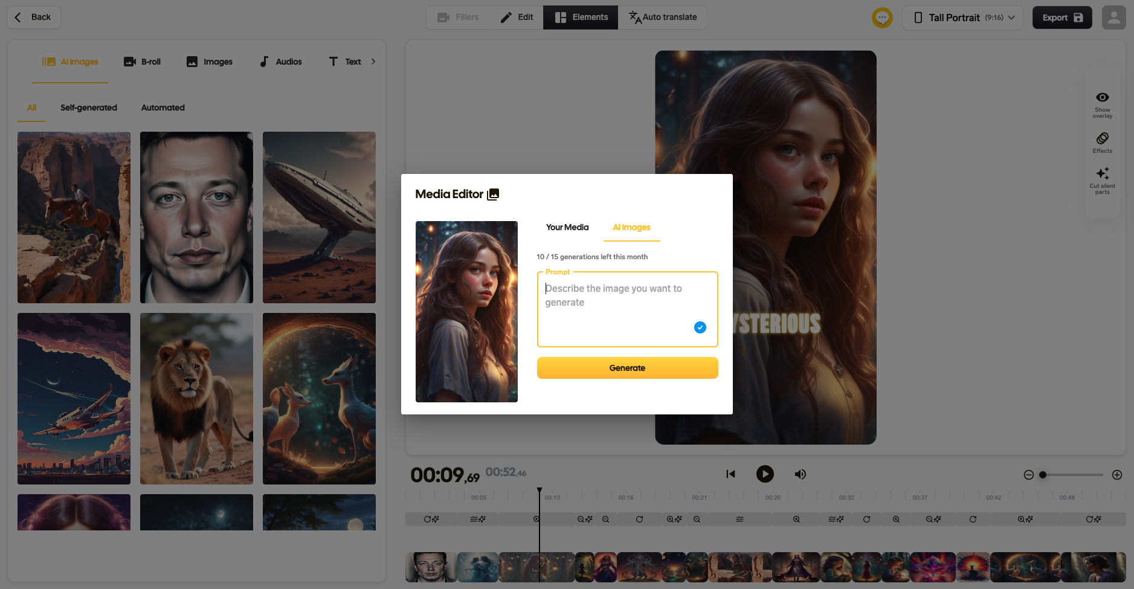This screenshot has height=589, width=1134.
Task: Open the user profile avatar icon
Action: [1113, 18]
